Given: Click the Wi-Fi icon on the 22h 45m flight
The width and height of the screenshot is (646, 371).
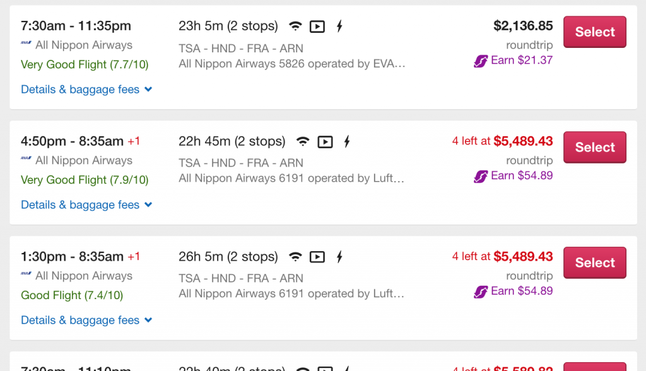Looking at the screenshot, I should click(x=303, y=142).
